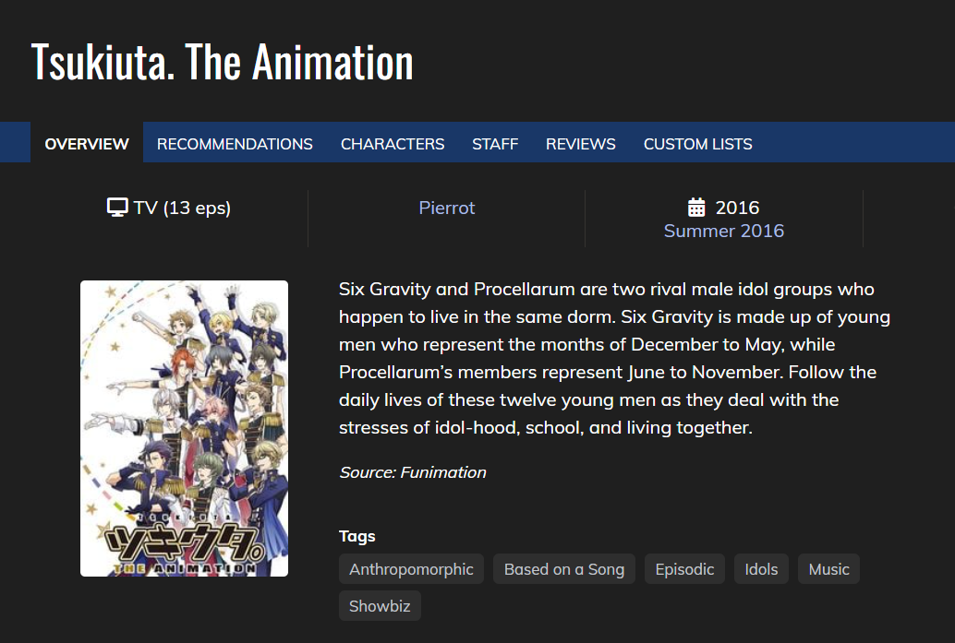The image size is (955, 643).
Task: Select the Staff tab
Action: [x=495, y=144]
